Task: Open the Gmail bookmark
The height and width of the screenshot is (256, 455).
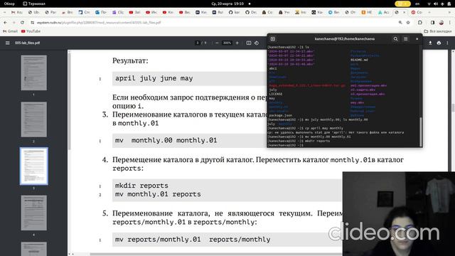Action: pos(10,31)
